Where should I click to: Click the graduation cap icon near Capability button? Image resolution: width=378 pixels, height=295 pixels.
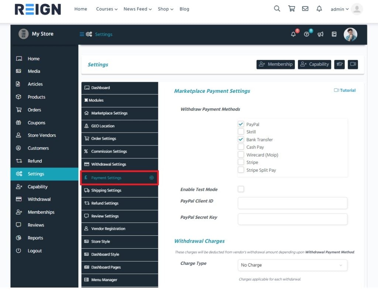click(x=339, y=64)
